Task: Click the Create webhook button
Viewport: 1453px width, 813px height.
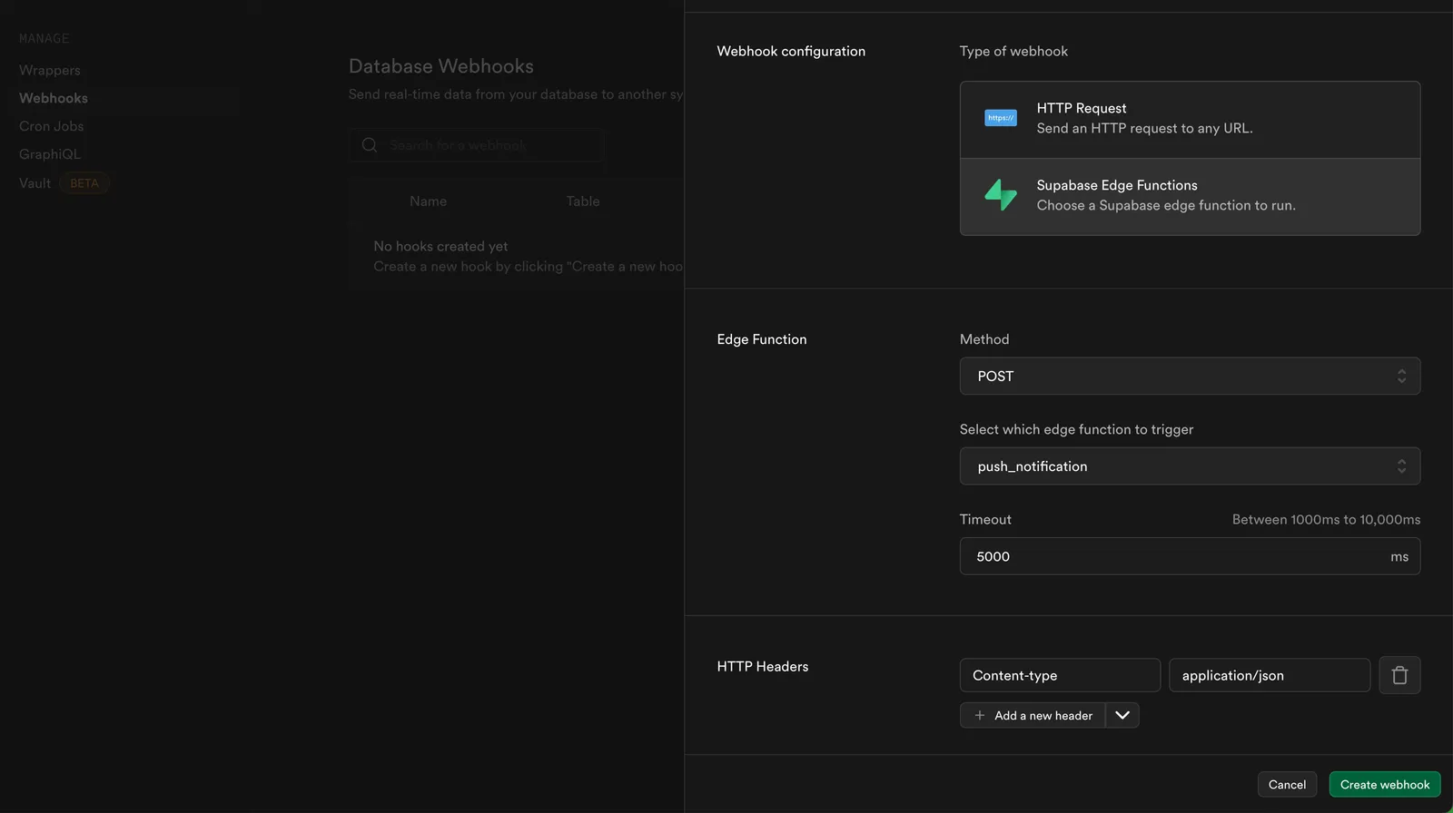Action: pyautogui.click(x=1385, y=784)
